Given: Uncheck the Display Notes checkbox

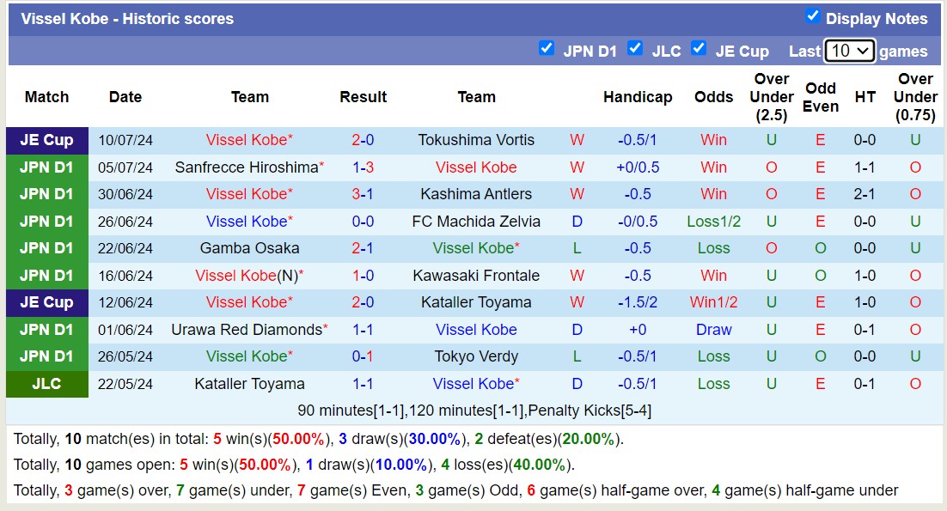Looking at the screenshot, I should click(813, 16).
